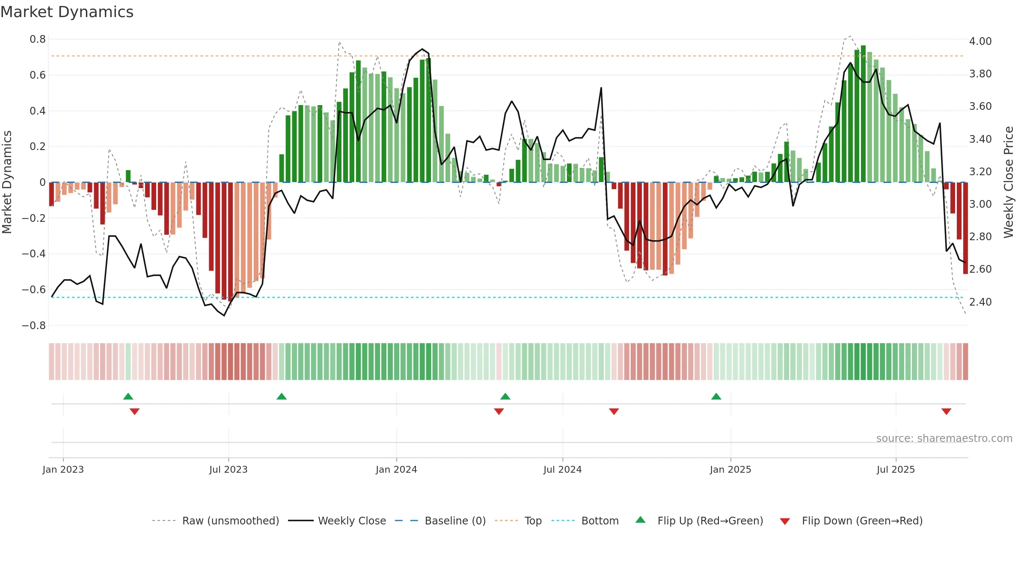Click the Jan 2025 x-axis label
1027x577 pixels.
731,469
